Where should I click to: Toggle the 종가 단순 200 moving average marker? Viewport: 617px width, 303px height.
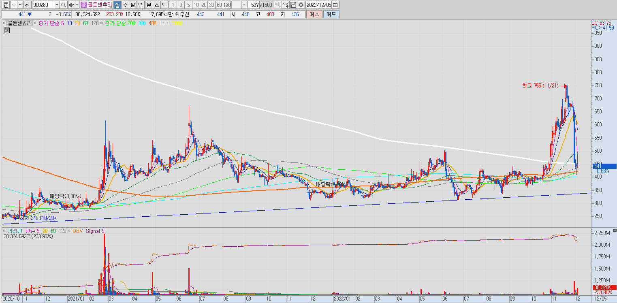click(102, 23)
